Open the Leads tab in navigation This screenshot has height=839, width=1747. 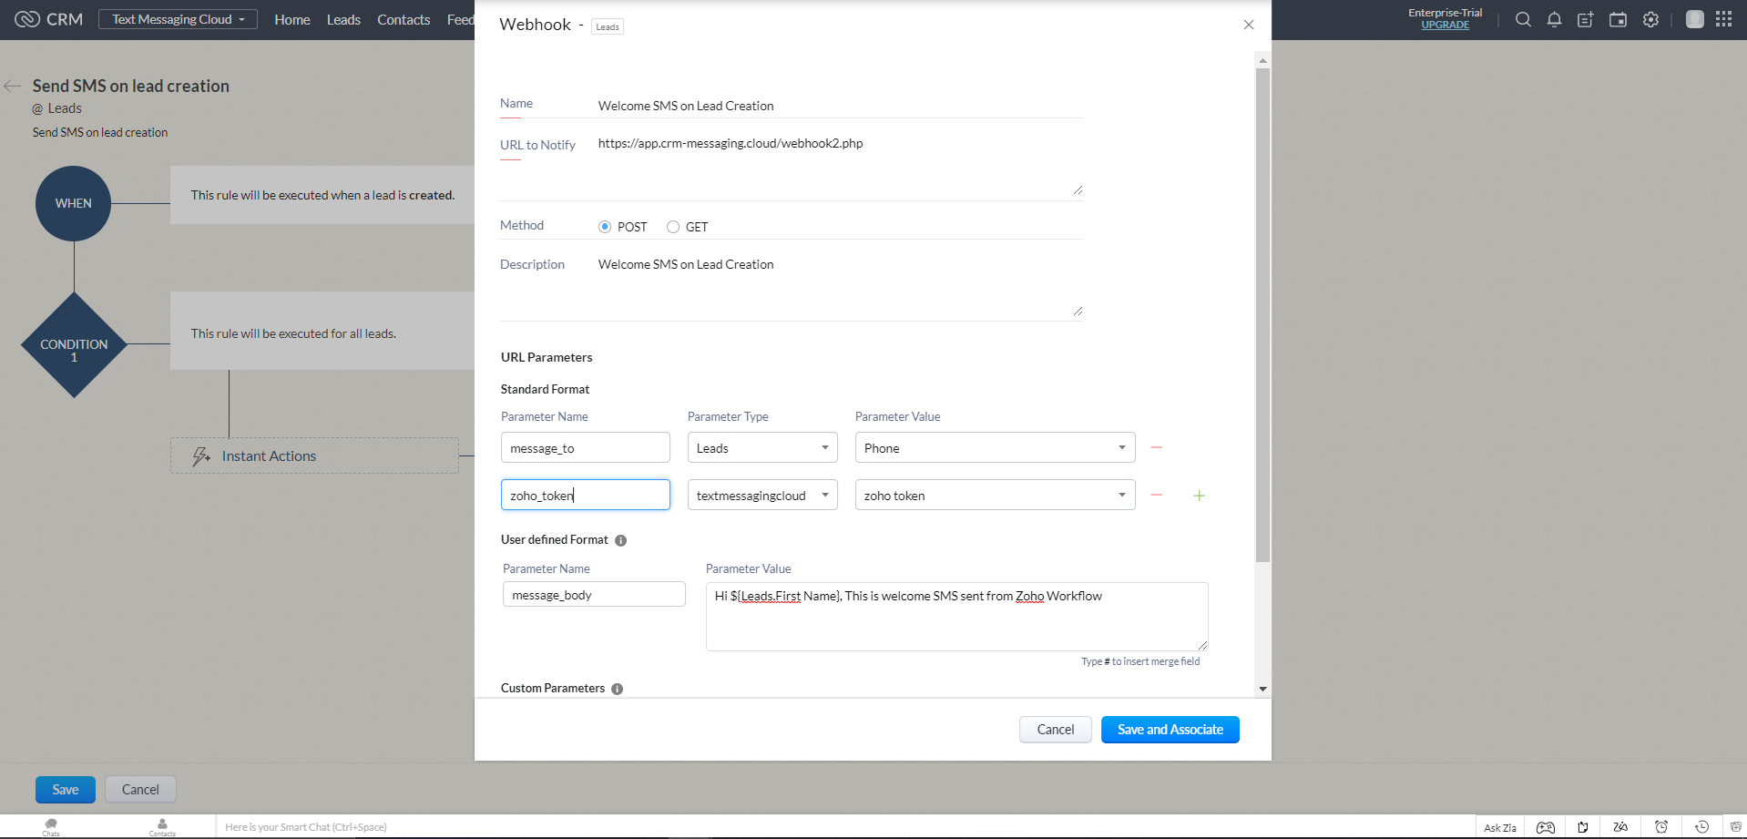click(343, 19)
